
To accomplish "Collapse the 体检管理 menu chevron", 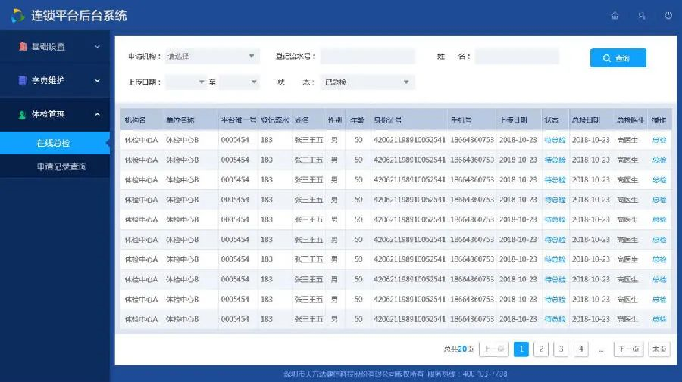I will click(x=97, y=114).
